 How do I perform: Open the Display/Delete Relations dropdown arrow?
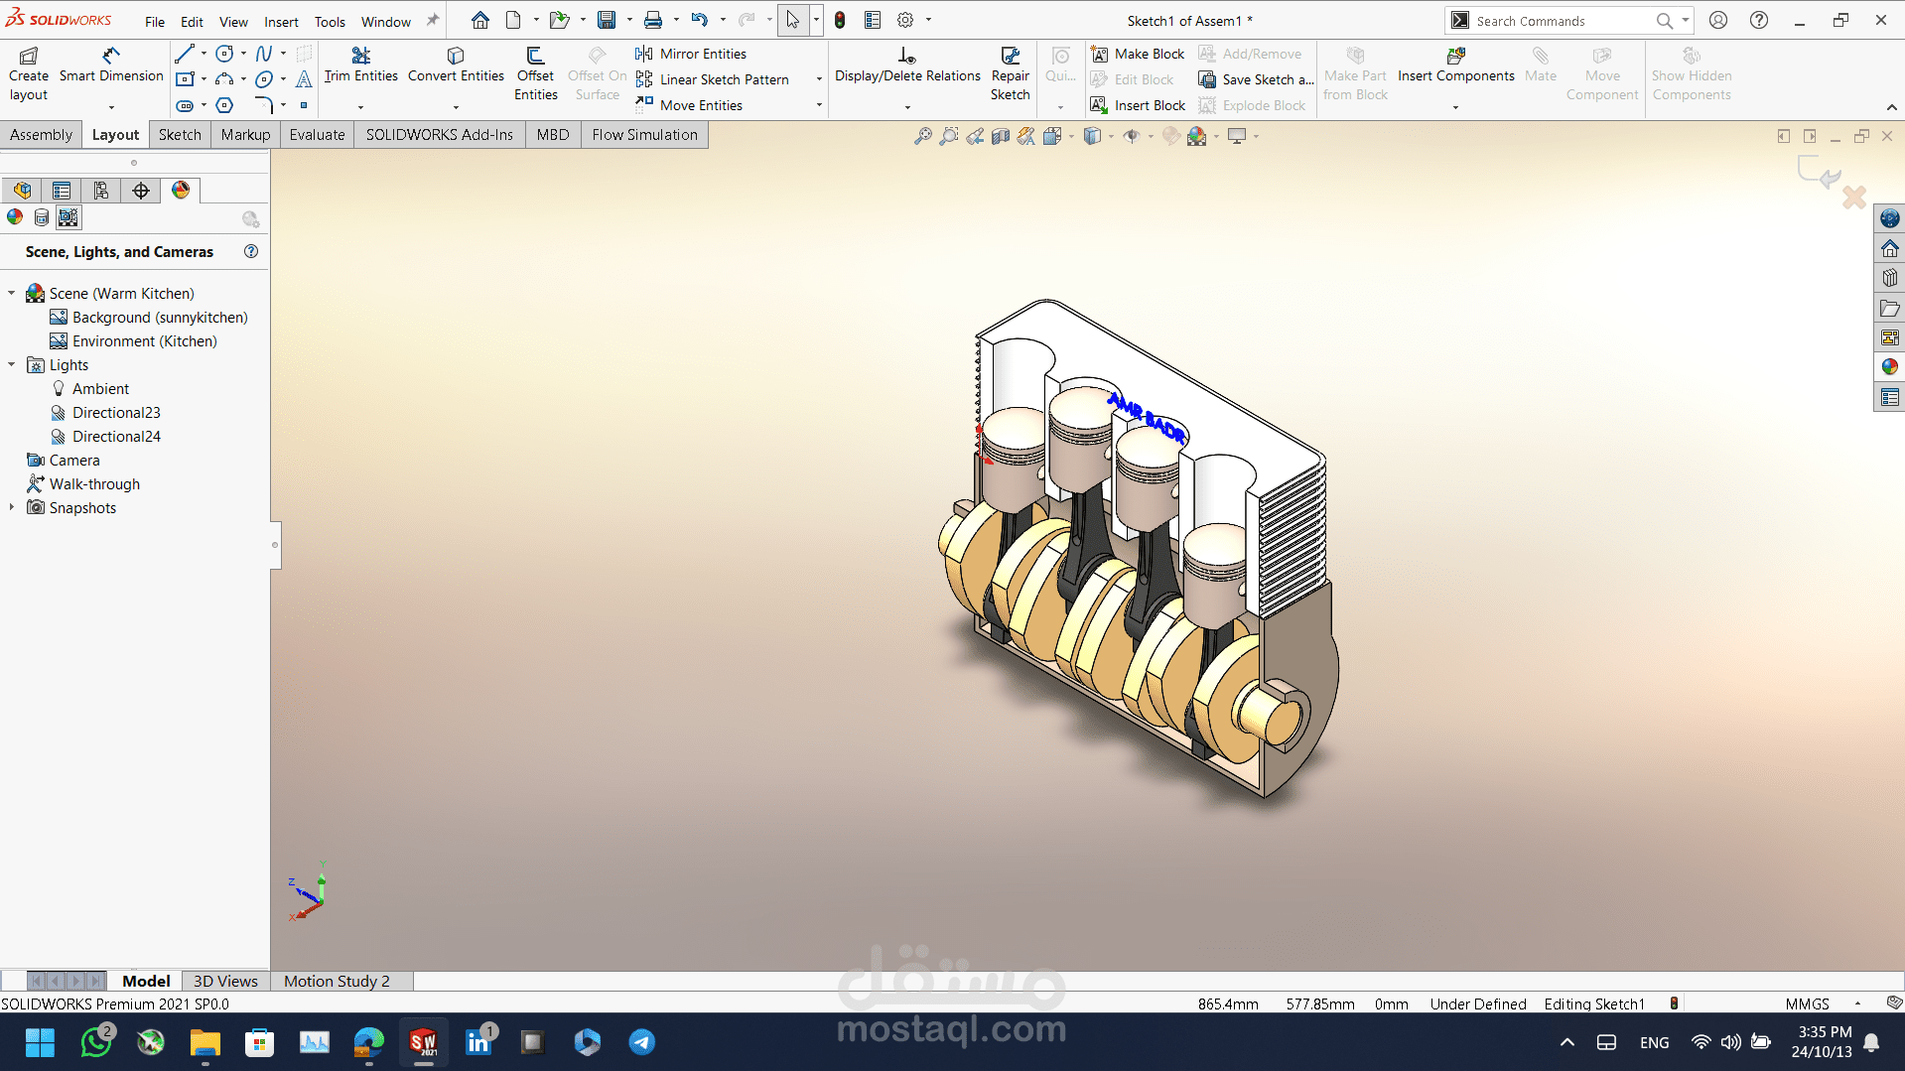pos(907,106)
